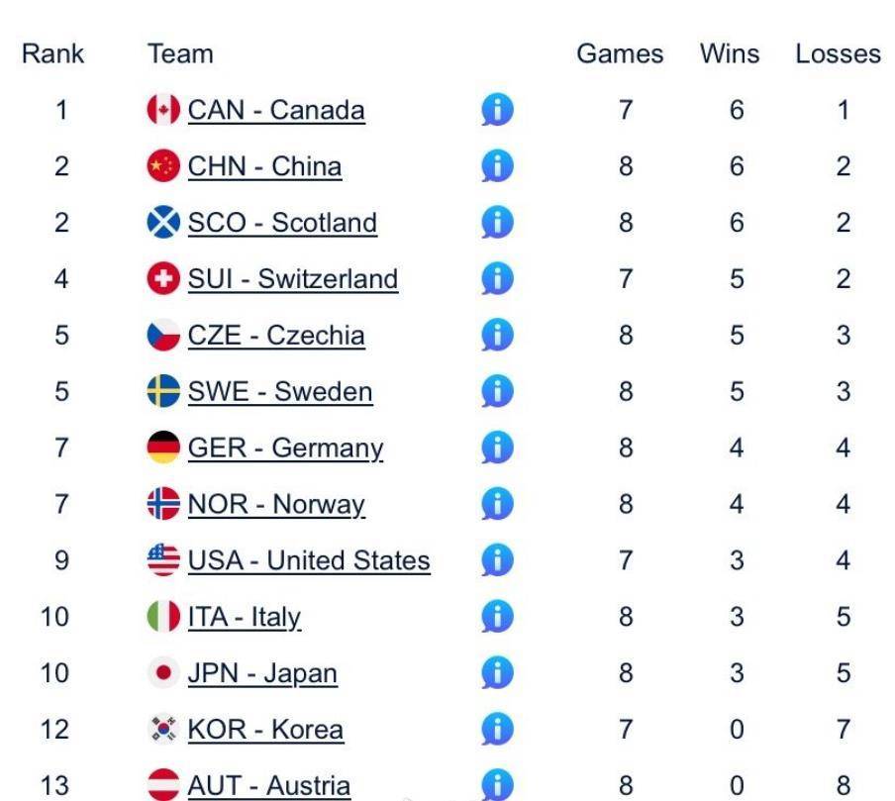Click the info icon next to Sweden
The width and height of the screenshot is (895, 801).
pos(497,392)
